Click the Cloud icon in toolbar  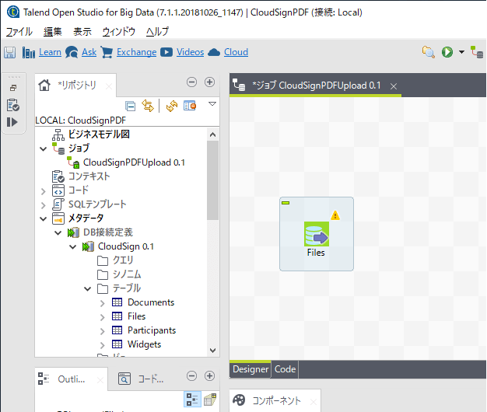[214, 52]
